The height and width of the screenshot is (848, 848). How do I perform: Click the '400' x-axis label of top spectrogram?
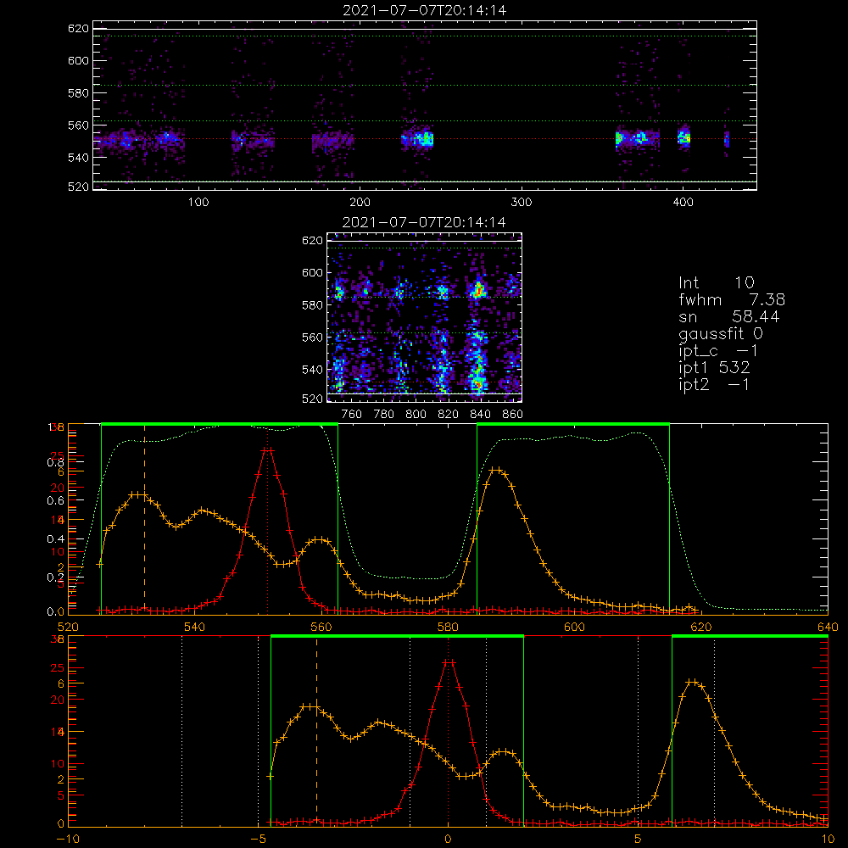(x=683, y=203)
